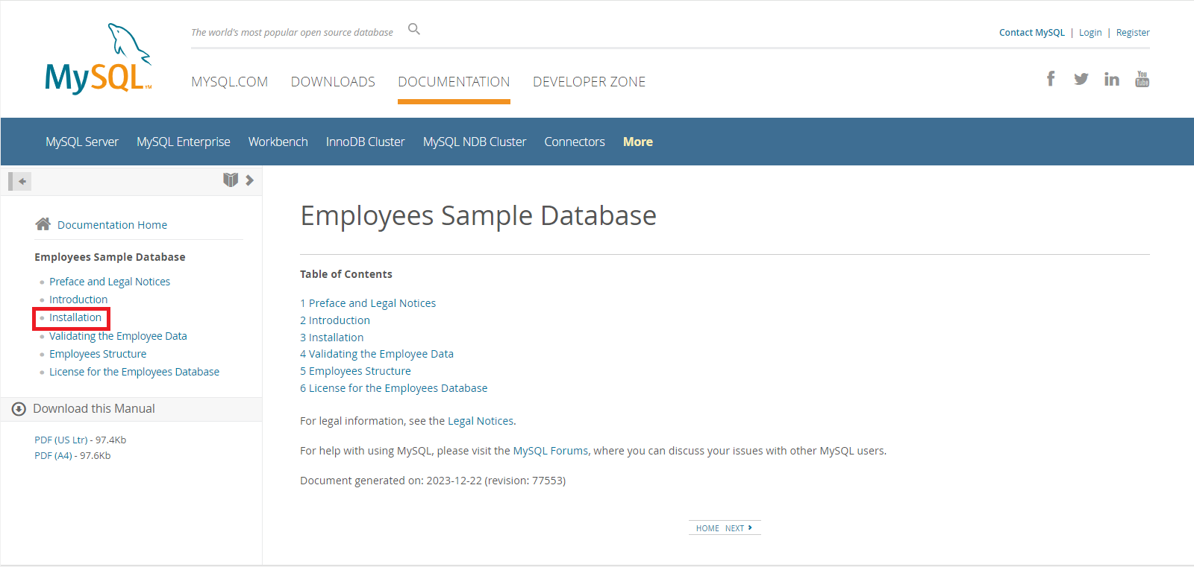Open sidebar Employees Structure entry
Viewport: 1194px width, 567px height.
[98, 354]
